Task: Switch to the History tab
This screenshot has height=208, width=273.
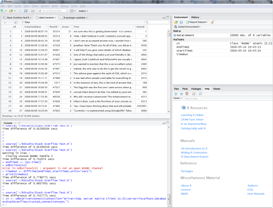Action: pos(195,18)
